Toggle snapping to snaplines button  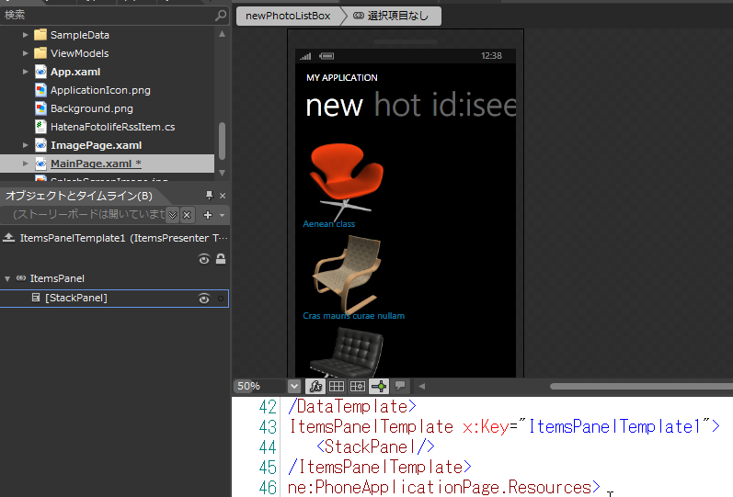point(379,386)
